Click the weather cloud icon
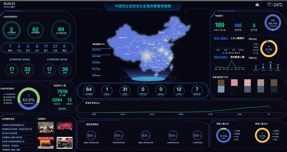The height and width of the screenshot is (152, 287). point(270,4)
